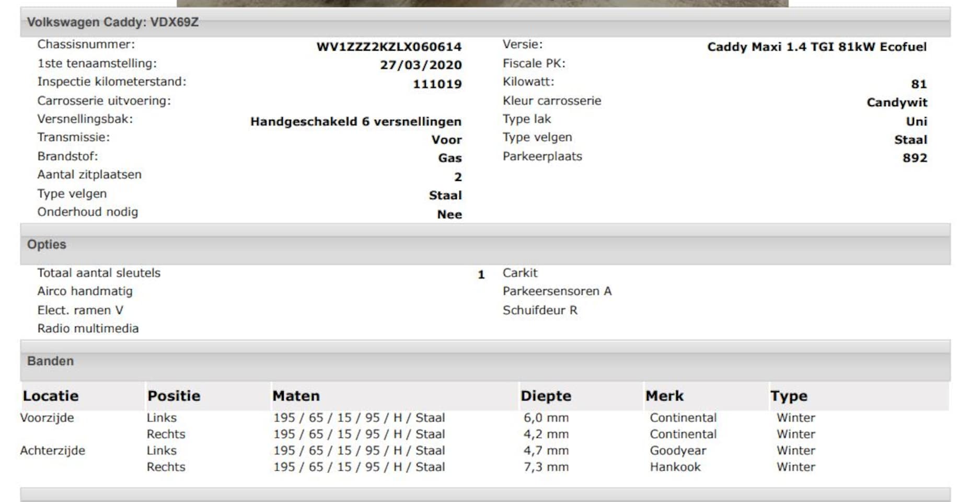Click the Parkeersensoren A option
The height and width of the screenshot is (502, 970).
point(557,291)
